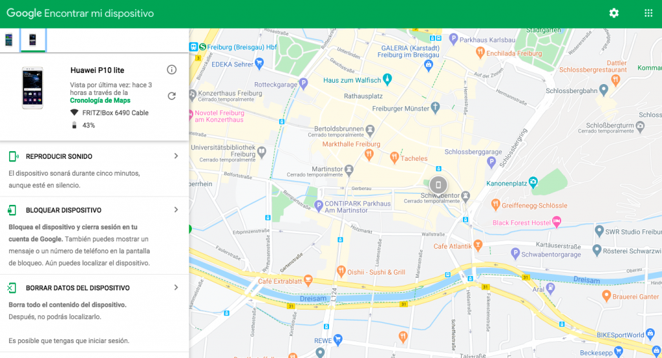This screenshot has width=662, height=358.
Task: Expand the Reproducir sonido chevron
Action: (x=176, y=156)
